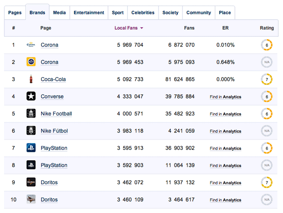The height and width of the screenshot is (213, 283).
Task: Sort by the Rating column header
Action: [x=267, y=28]
